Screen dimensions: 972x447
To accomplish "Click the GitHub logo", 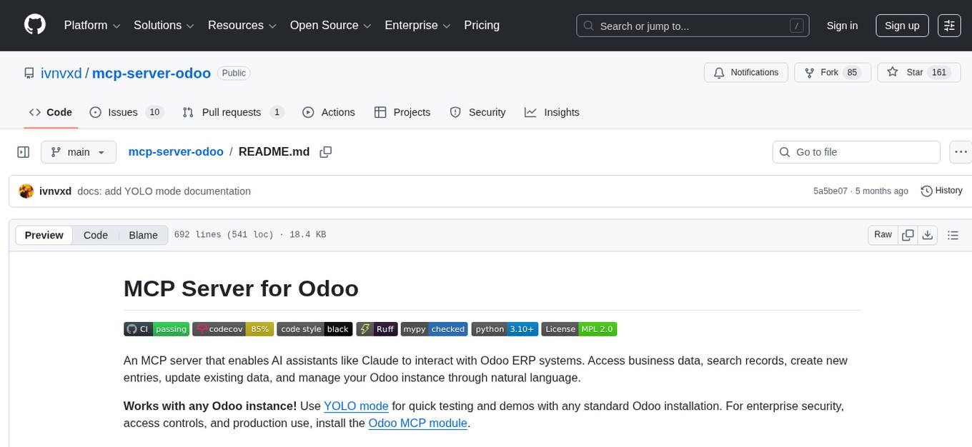I will pos(34,25).
